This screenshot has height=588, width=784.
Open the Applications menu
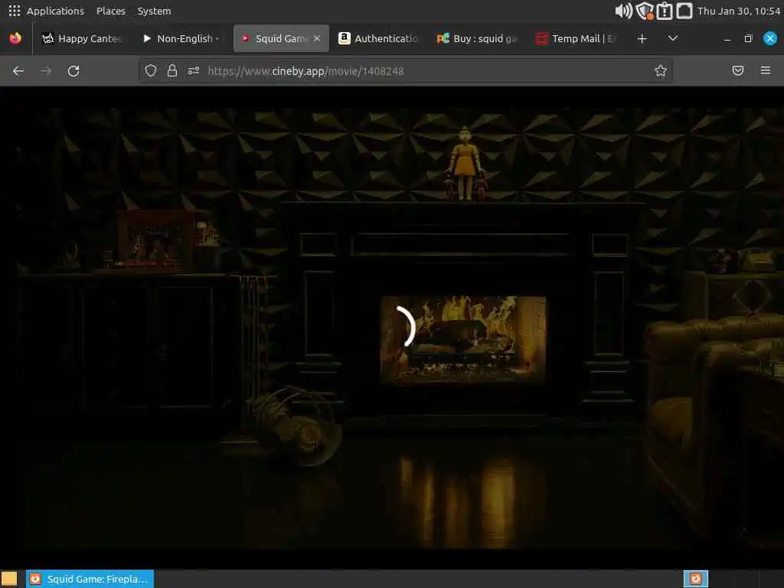[x=55, y=11]
